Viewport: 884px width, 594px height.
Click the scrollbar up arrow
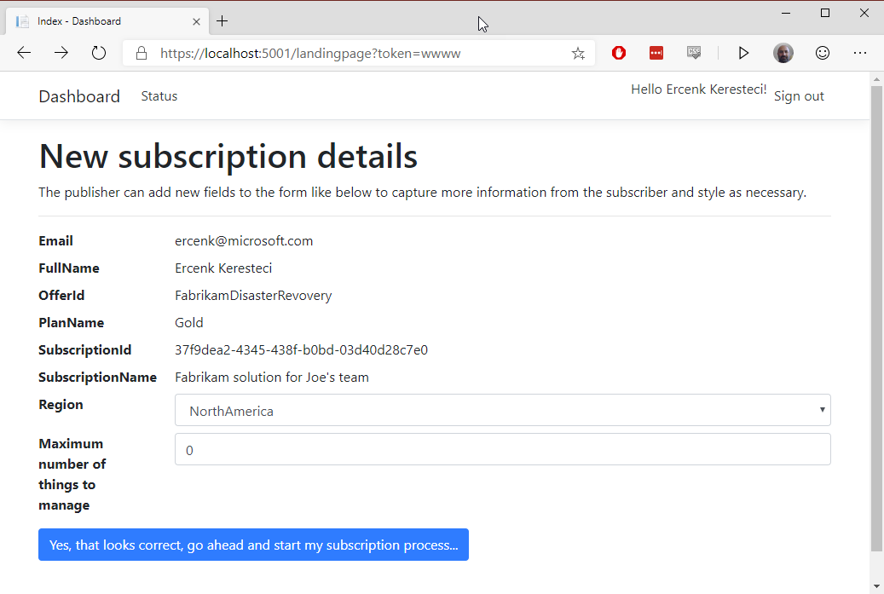(x=876, y=79)
